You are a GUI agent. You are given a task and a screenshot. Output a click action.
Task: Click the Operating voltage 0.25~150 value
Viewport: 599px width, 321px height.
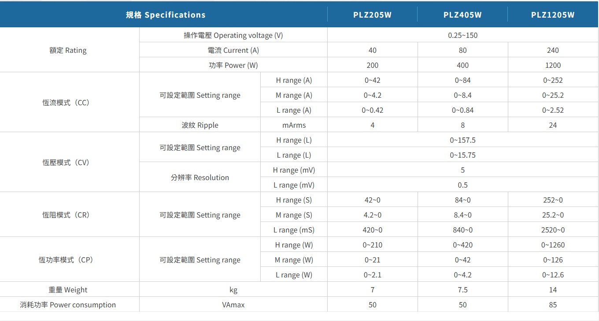(462, 35)
